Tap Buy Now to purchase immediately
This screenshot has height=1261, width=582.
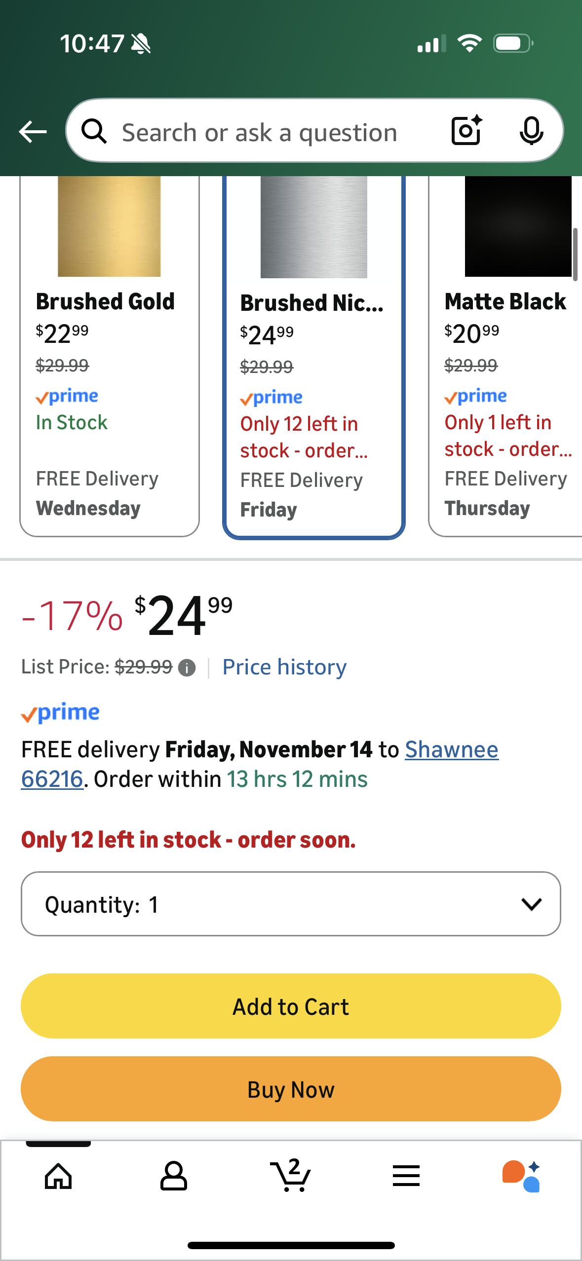point(291,1089)
